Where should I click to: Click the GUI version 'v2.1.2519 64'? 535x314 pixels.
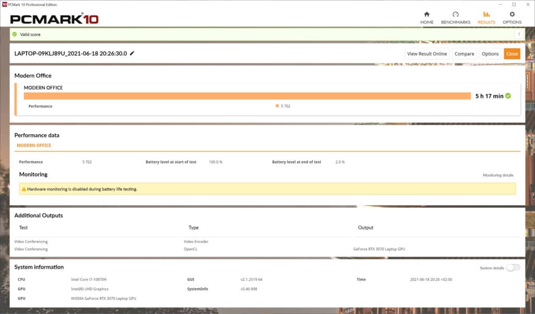coord(251,279)
